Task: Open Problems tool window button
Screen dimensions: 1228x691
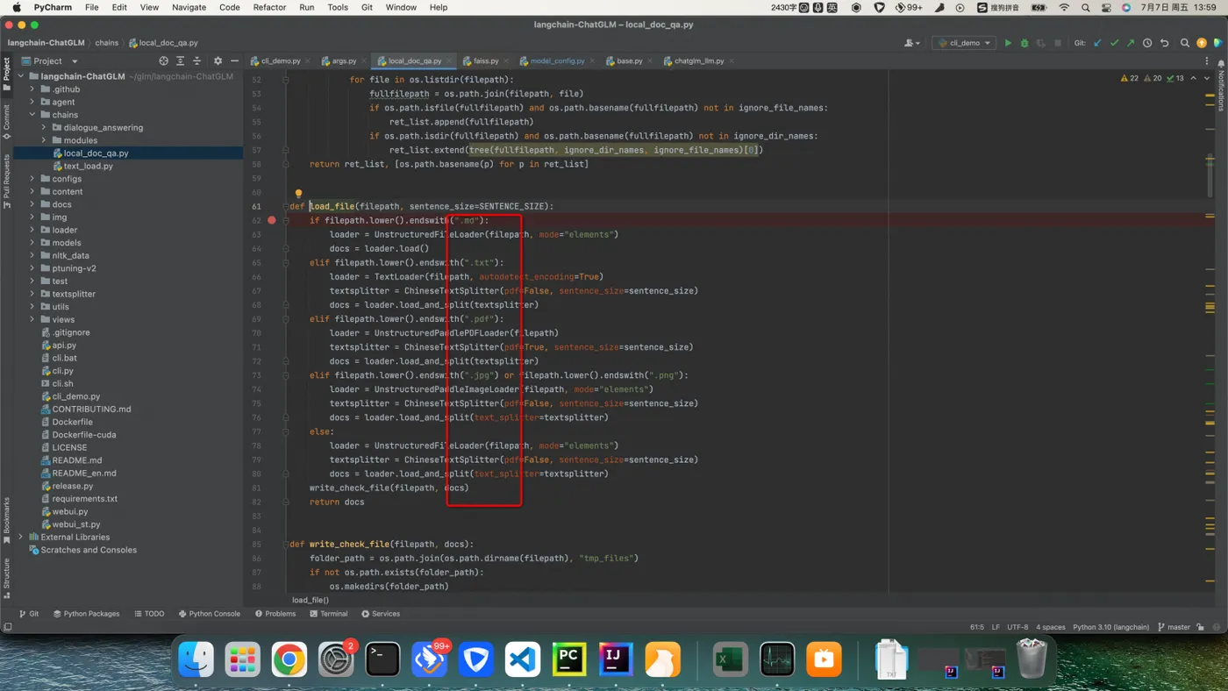Action: pyautogui.click(x=275, y=614)
